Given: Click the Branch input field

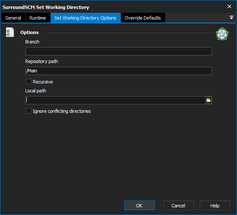Looking at the screenshot, I should point(118,51).
